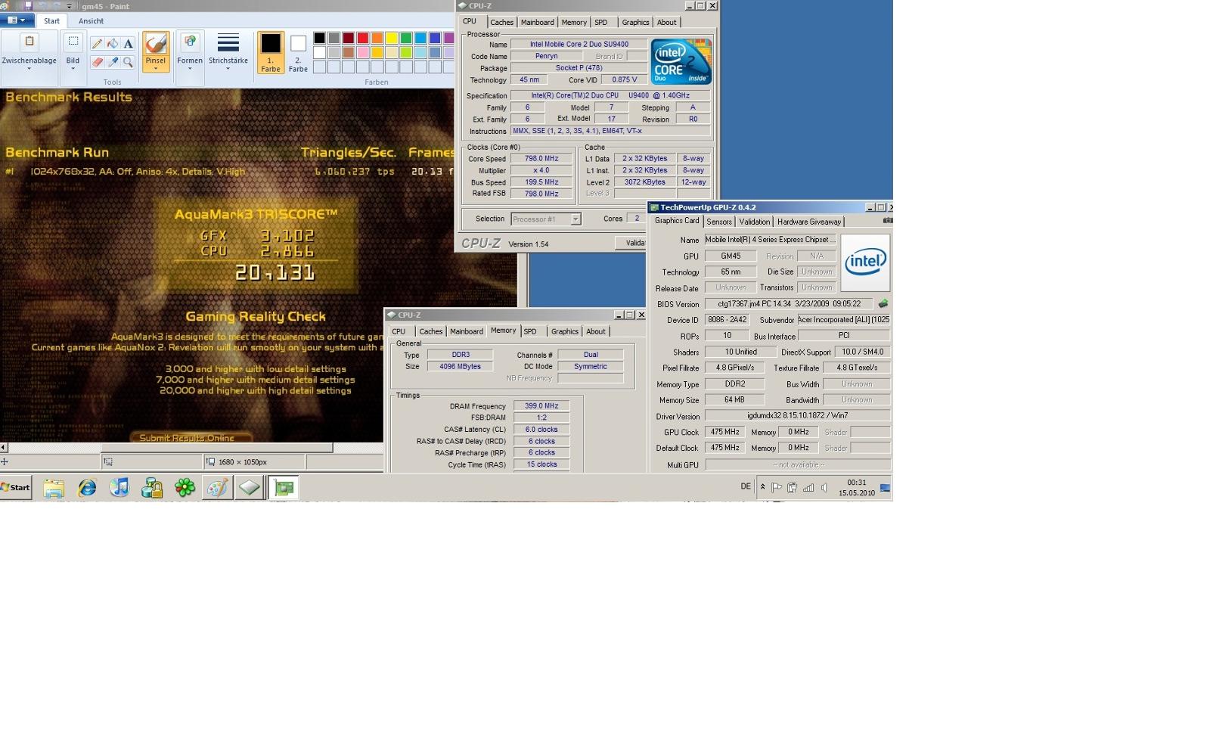Image resolution: width=1210 pixels, height=739 pixels.
Task: Switch to CPU-Z via taskbar chip icon
Action: pyautogui.click(x=250, y=488)
